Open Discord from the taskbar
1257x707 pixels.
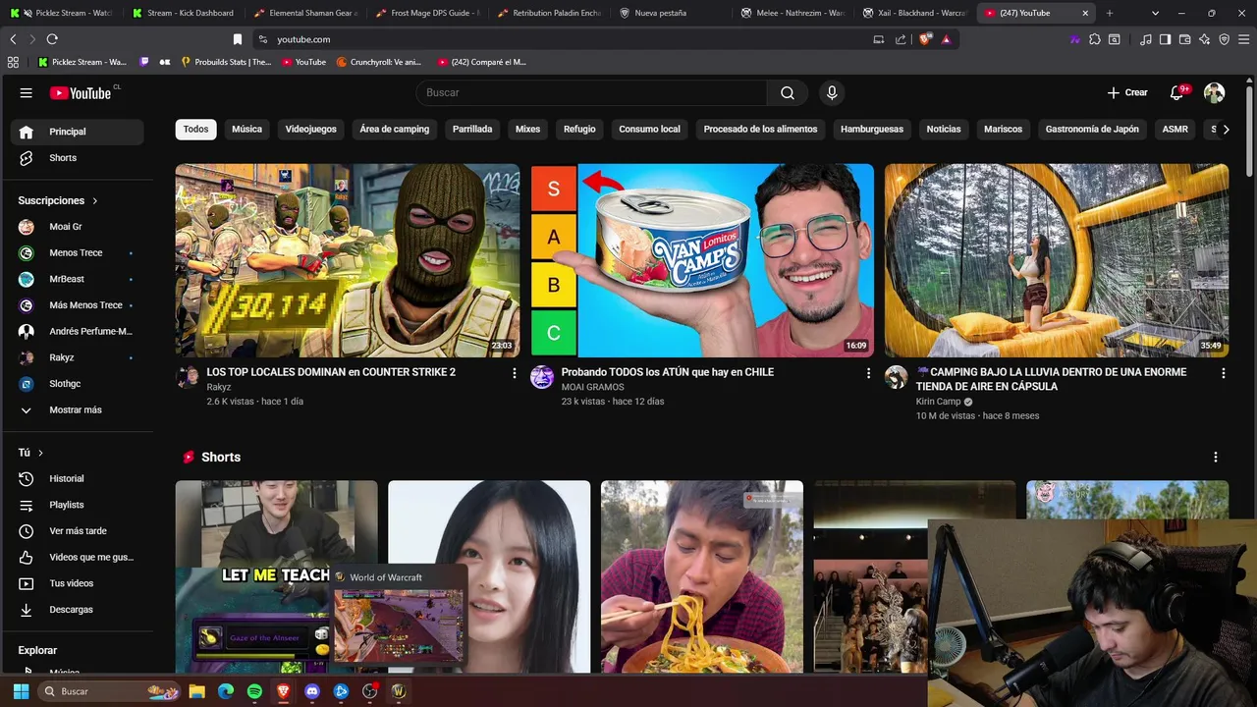(312, 691)
